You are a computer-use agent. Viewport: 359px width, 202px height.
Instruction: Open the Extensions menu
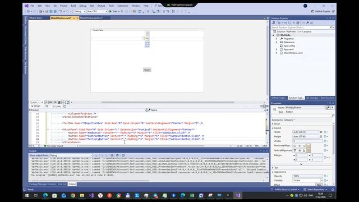tap(123, 6)
